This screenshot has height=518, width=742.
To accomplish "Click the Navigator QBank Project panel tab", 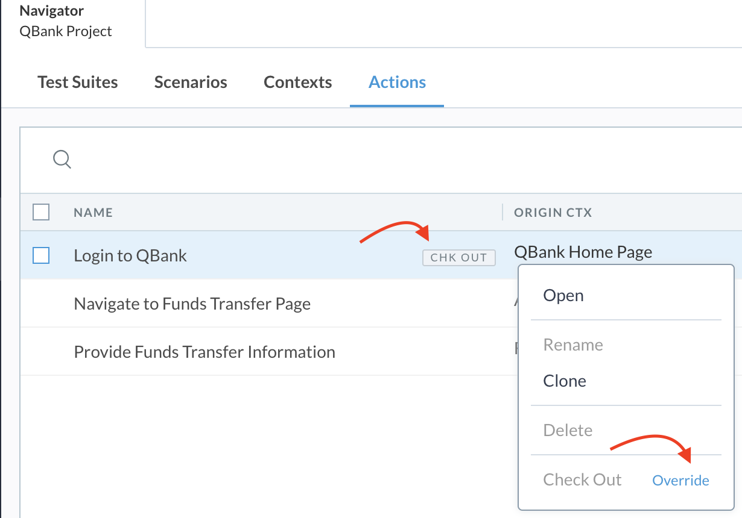I will [x=66, y=21].
